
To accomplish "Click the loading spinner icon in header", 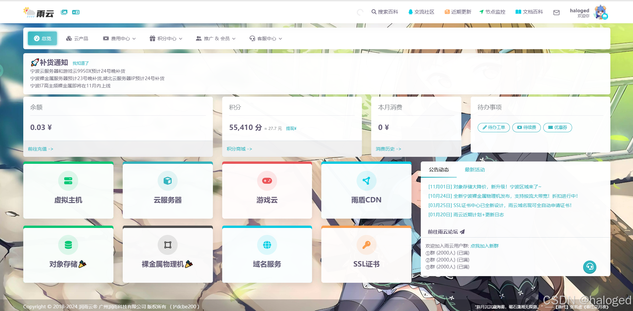I will pyautogui.click(x=360, y=13).
